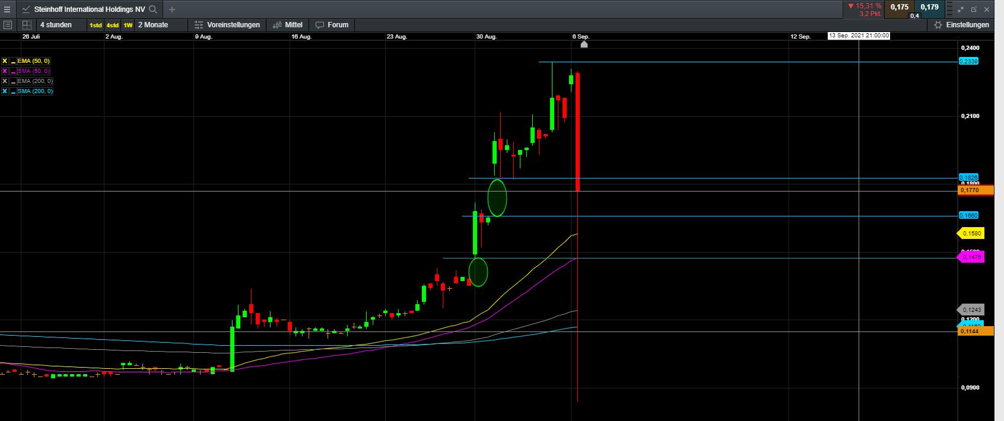The image size is (1004, 421).
Task: Click the 0,175 sell price button
Action: (900, 9)
